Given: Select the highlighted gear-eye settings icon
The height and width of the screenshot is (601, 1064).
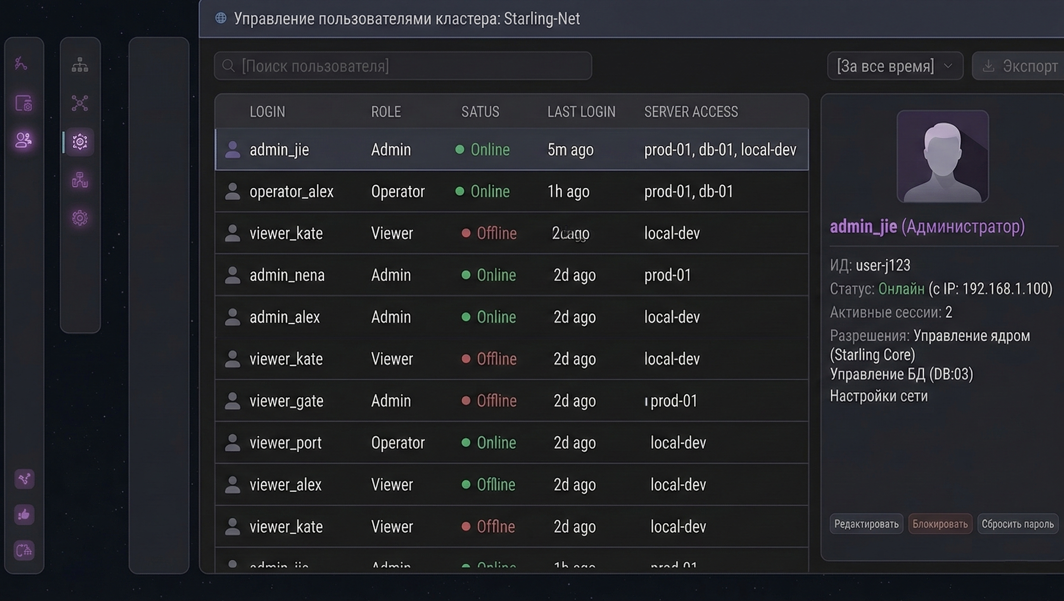Looking at the screenshot, I should click(80, 142).
